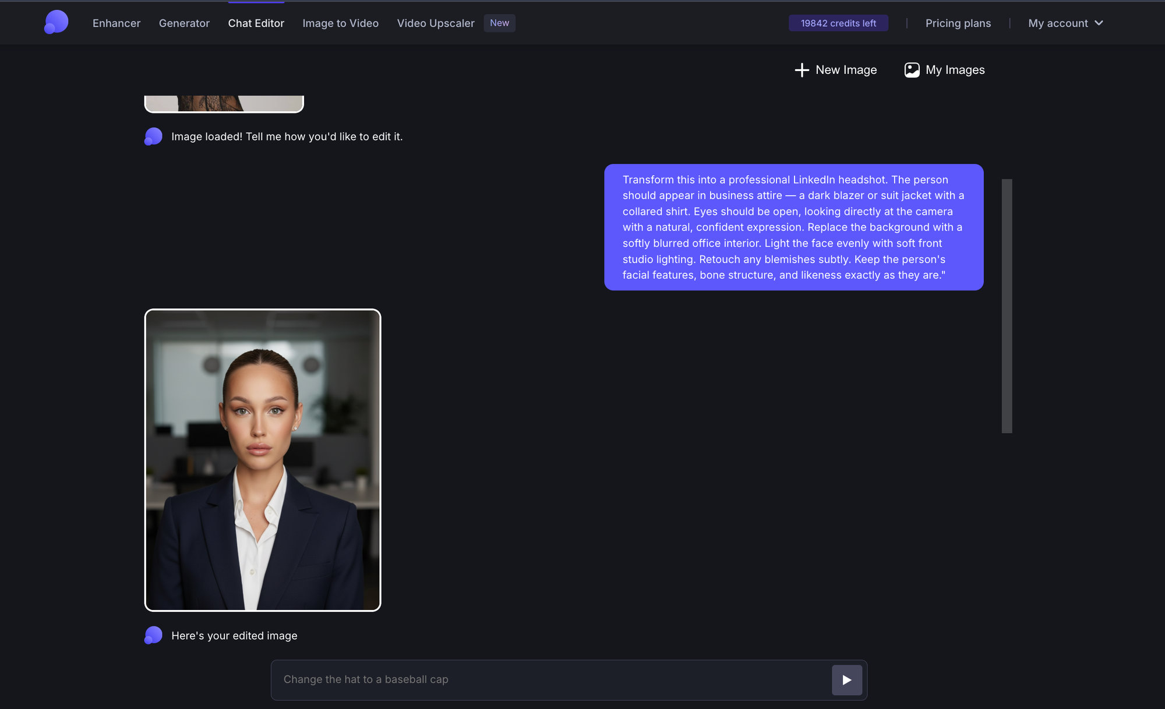Open the Generator tab

coord(184,23)
